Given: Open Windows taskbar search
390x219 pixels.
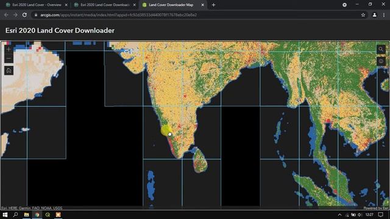Looking at the screenshot, I should pyautogui.click(x=15, y=215).
